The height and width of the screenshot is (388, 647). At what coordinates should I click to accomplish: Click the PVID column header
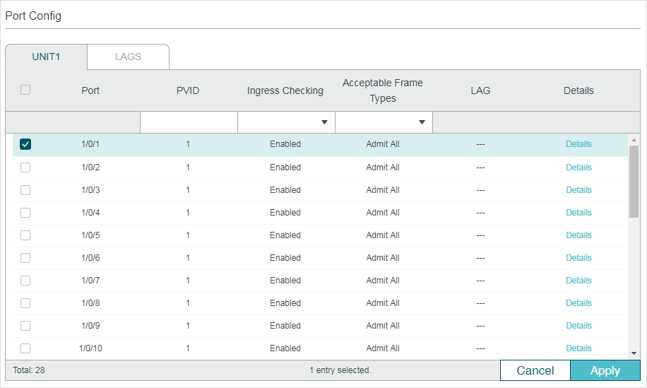point(188,90)
